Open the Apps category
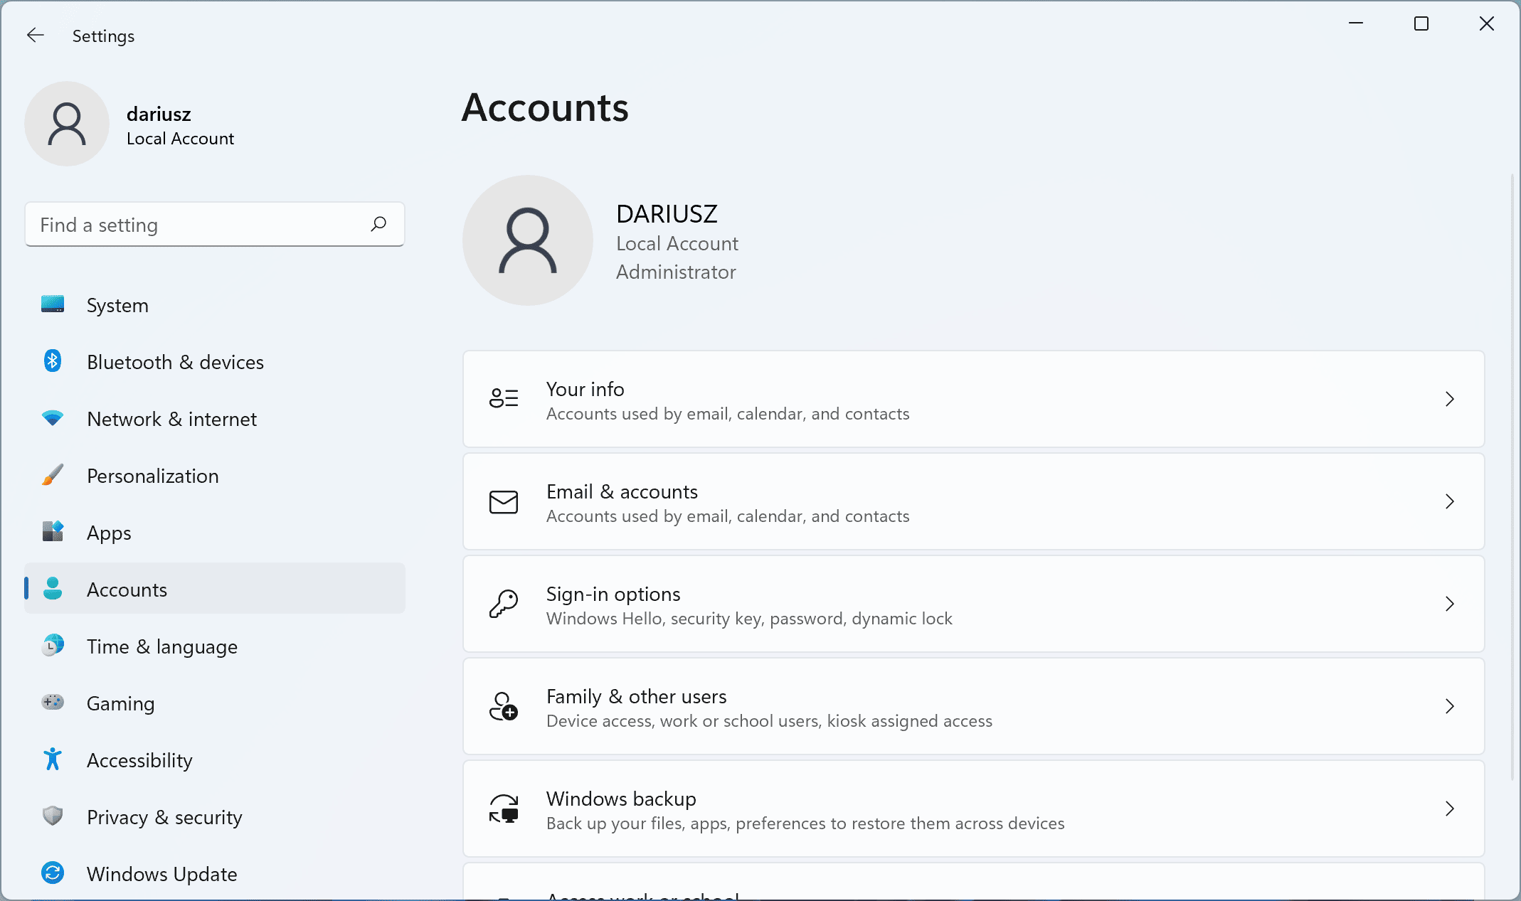 [x=215, y=532]
